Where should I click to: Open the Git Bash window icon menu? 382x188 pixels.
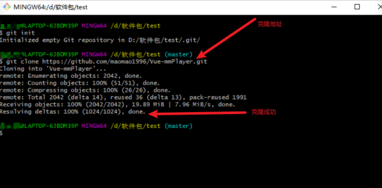click(7, 7)
